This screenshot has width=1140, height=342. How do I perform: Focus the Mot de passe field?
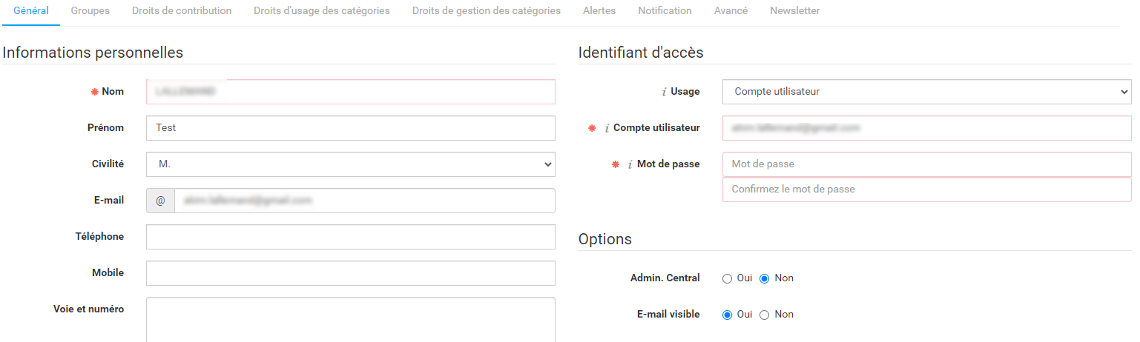coord(927,164)
